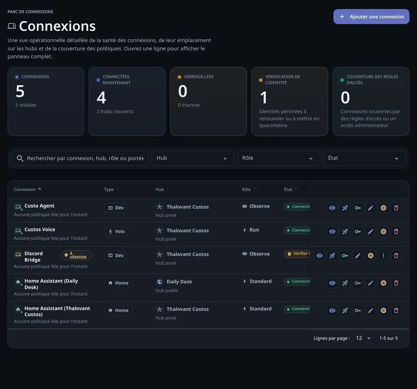Edit Custo Agent with pencil icon
Screen dimensions: 417x389
point(370,208)
